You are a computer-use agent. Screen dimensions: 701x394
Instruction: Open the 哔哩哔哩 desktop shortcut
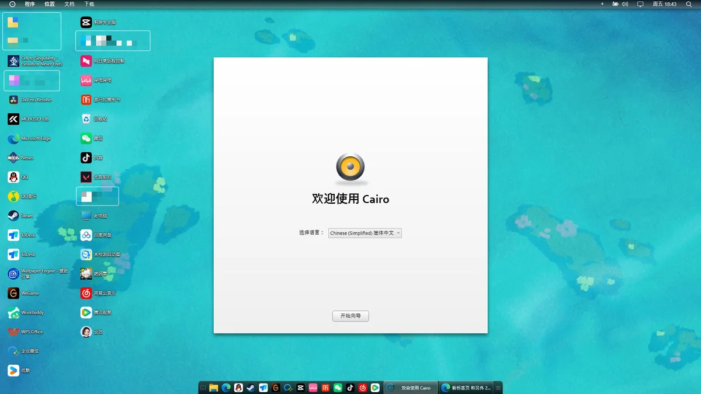96,80
